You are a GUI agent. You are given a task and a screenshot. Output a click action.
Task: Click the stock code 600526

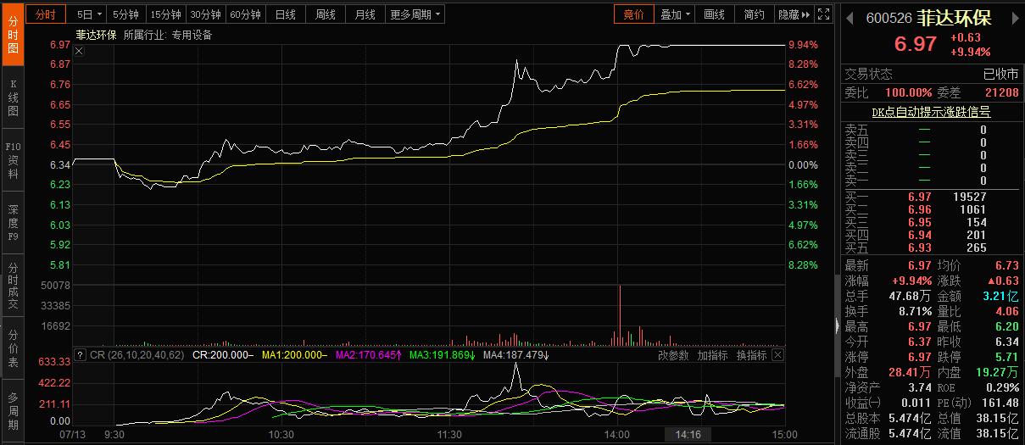point(889,19)
